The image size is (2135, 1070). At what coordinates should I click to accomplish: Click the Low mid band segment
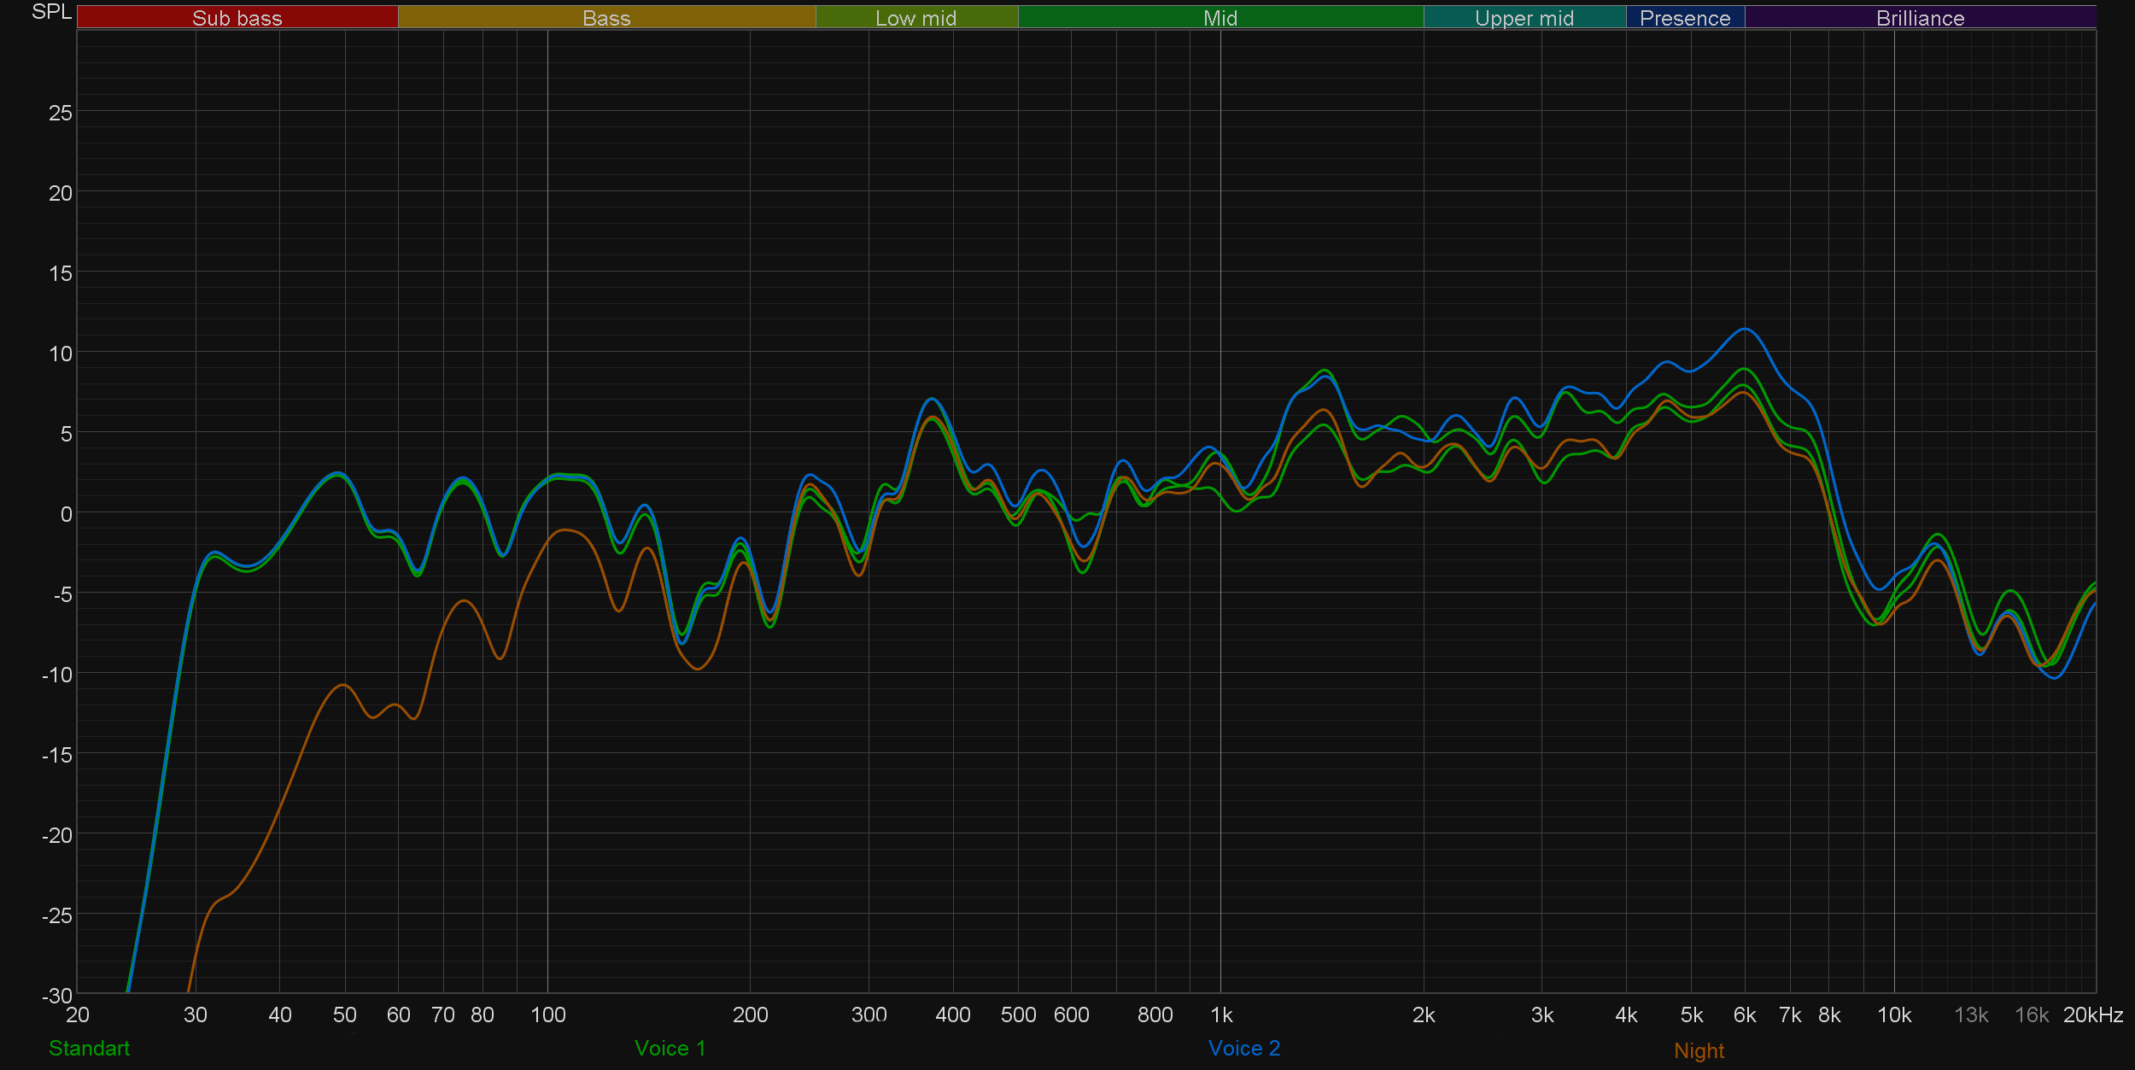[915, 18]
